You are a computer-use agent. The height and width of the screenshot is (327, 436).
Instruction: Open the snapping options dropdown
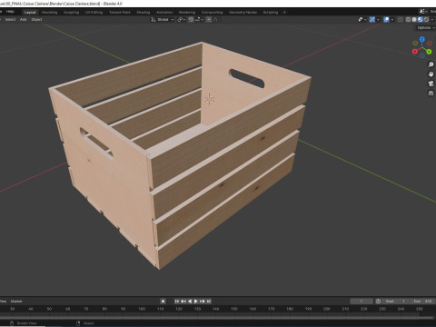(199, 19)
